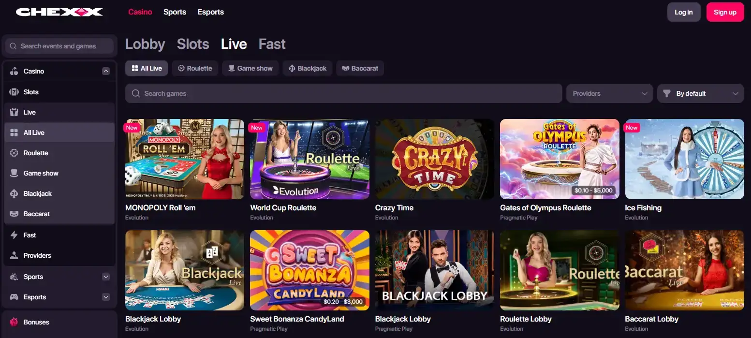Click the World Cup Roulette title
This screenshot has height=338, width=751.
pyautogui.click(x=283, y=207)
